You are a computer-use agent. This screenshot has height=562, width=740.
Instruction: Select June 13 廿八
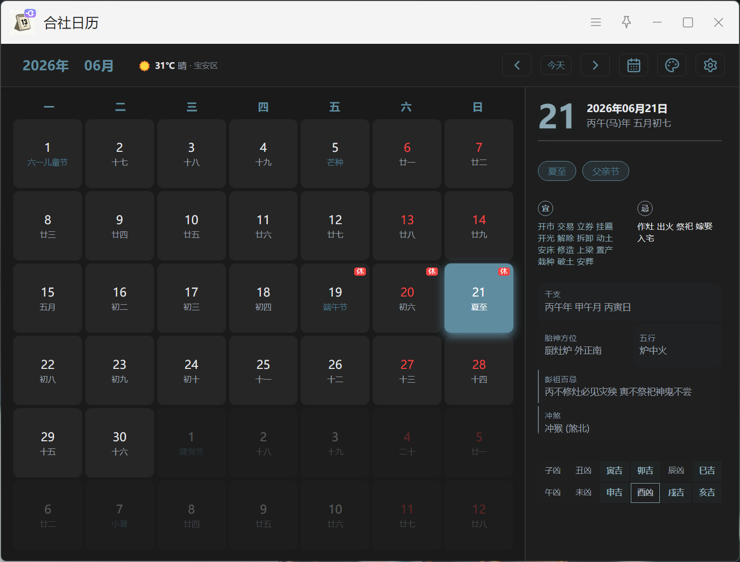tap(407, 226)
